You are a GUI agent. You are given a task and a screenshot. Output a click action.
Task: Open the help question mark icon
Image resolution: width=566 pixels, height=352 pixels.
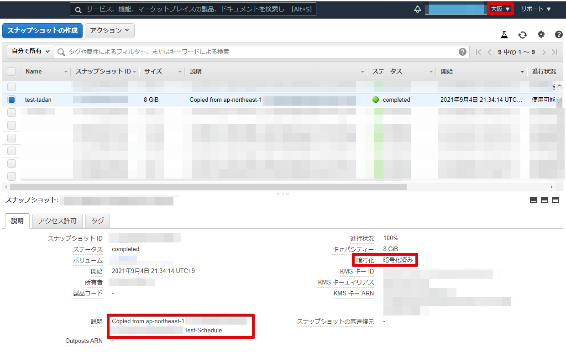pos(559,34)
